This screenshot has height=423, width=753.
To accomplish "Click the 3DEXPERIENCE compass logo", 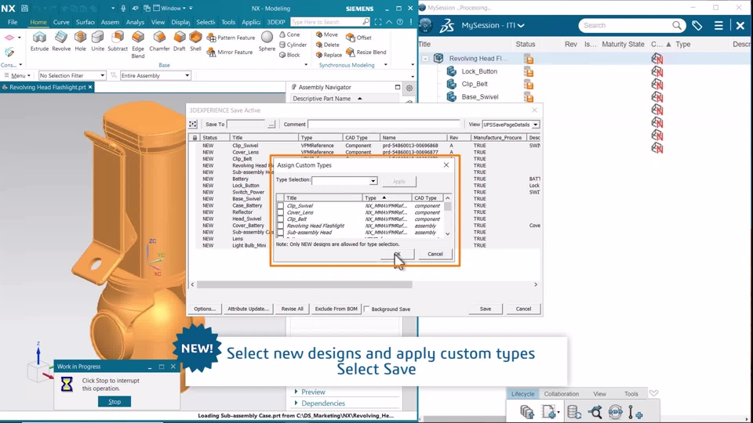I will click(x=425, y=25).
